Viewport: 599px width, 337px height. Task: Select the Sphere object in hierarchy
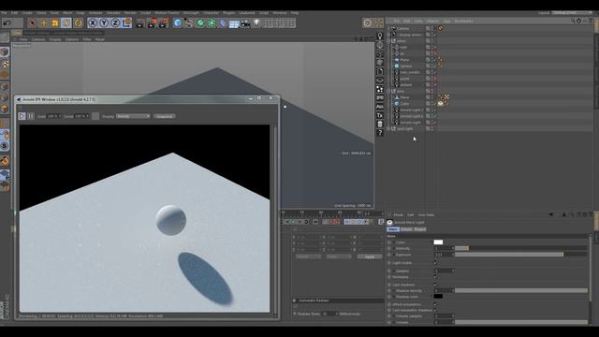click(406, 66)
